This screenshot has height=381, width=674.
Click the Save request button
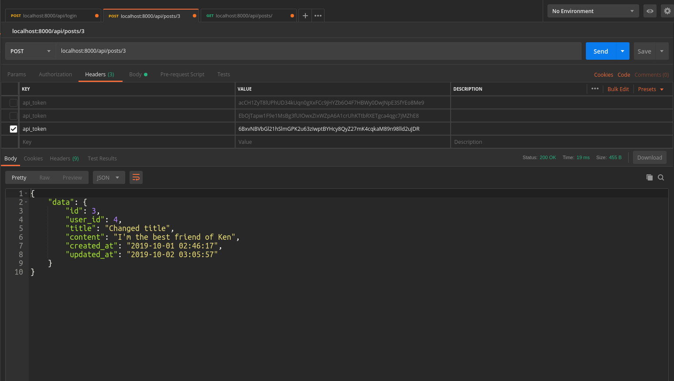point(644,51)
